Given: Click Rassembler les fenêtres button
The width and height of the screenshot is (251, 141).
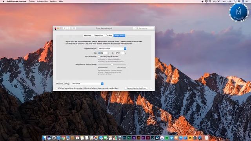Looking at the screenshot, I should 136,88.
